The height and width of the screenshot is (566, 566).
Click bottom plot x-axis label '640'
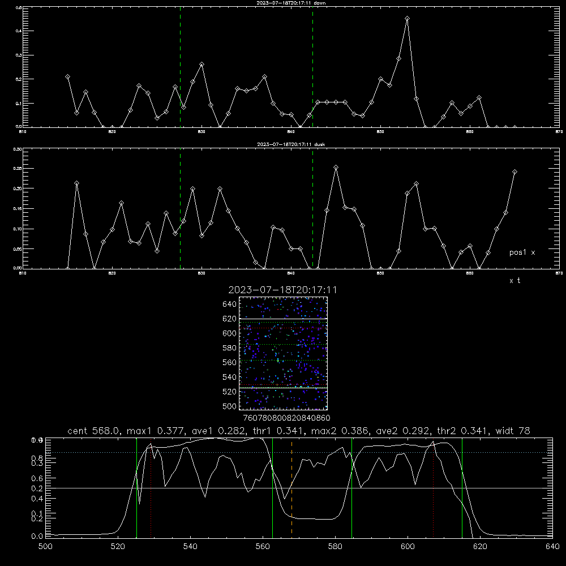552,546
